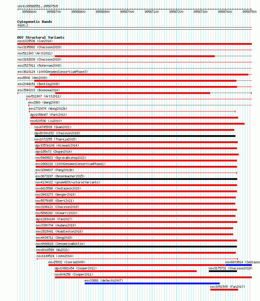Open nsv3390704 (Audano2019) variant
This screenshot has height=301, width=260.
pyautogui.click(x=56, y=225)
